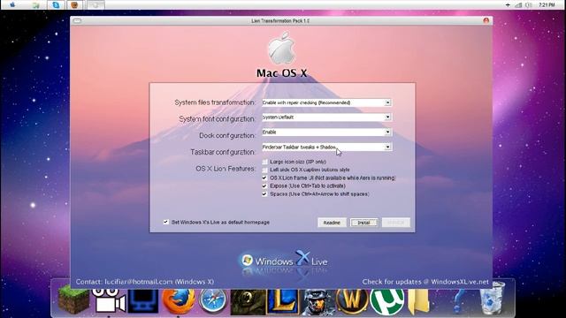Close the Lion Transformation Pack window

(486, 20)
